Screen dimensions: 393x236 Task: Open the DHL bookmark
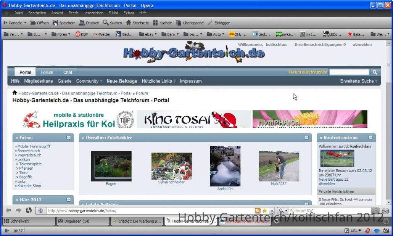(x=238, y=34)
